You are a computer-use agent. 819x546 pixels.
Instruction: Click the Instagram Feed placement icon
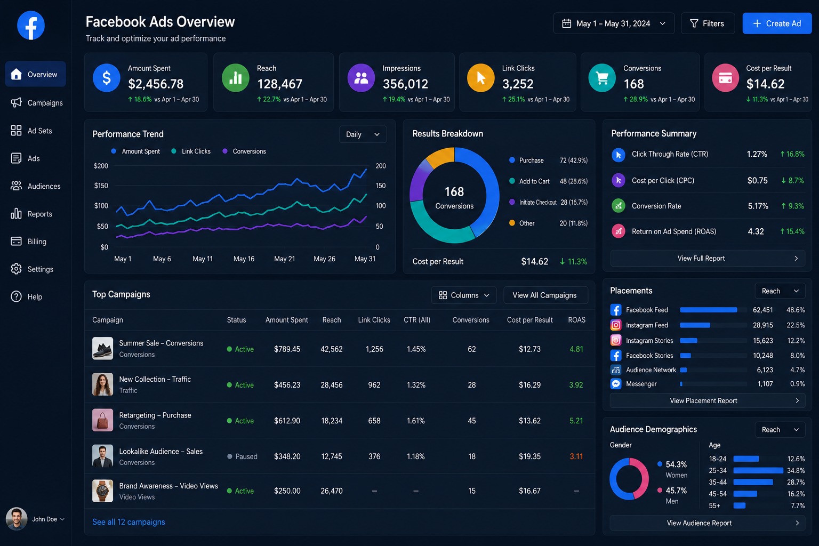(616, 325)
